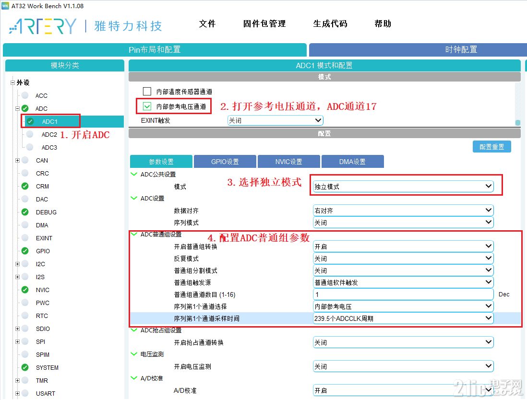Open the 序列第1个通道采样时间 dropdown
The width and height of the screenshot is (527, 400).
[403, 318]
